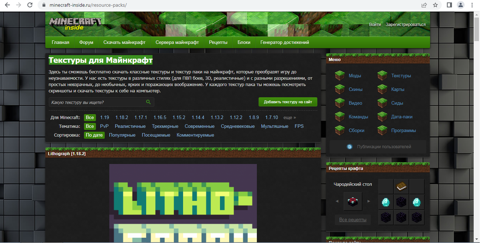Click the Minecraft Inside logo
The height and width of the screenshot is (243, 480).
pyautogui.click(x=75, y=24)
